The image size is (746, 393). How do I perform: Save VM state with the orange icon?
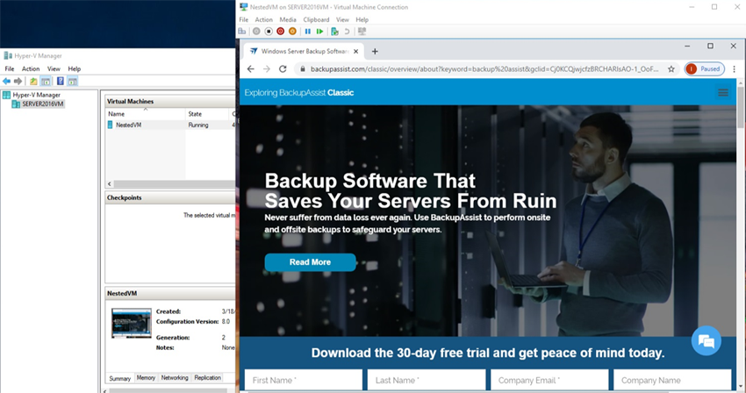tap(292, 32)
